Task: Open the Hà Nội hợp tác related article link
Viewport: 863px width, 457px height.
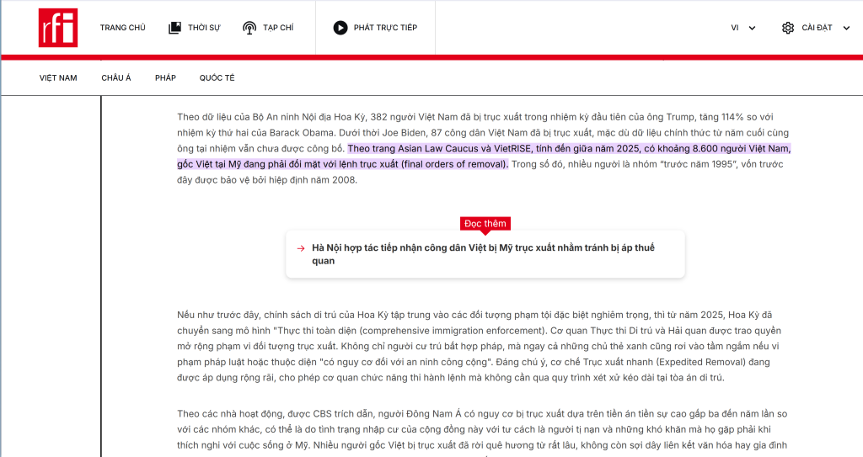Action: (483, 254)
